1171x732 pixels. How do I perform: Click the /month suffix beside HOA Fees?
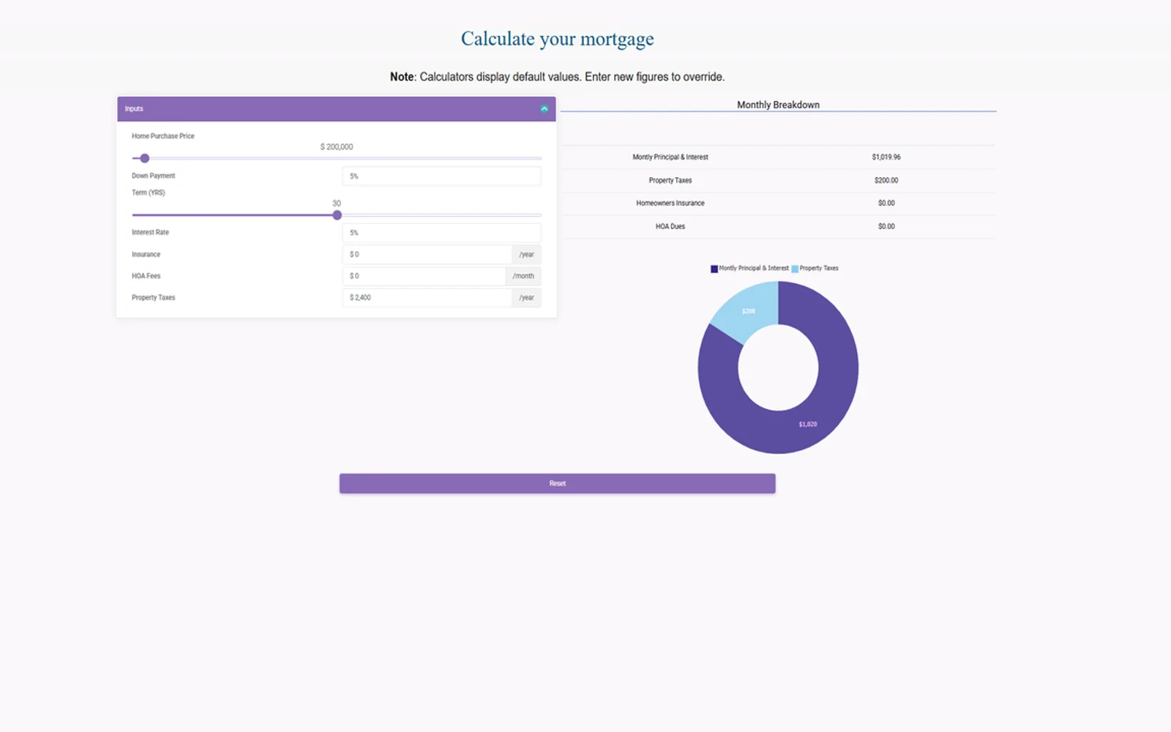[523, 276]
